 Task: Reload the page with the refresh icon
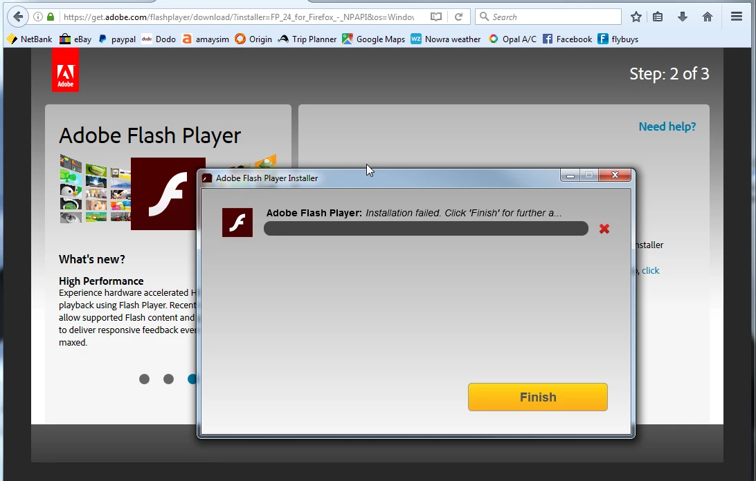458,17
